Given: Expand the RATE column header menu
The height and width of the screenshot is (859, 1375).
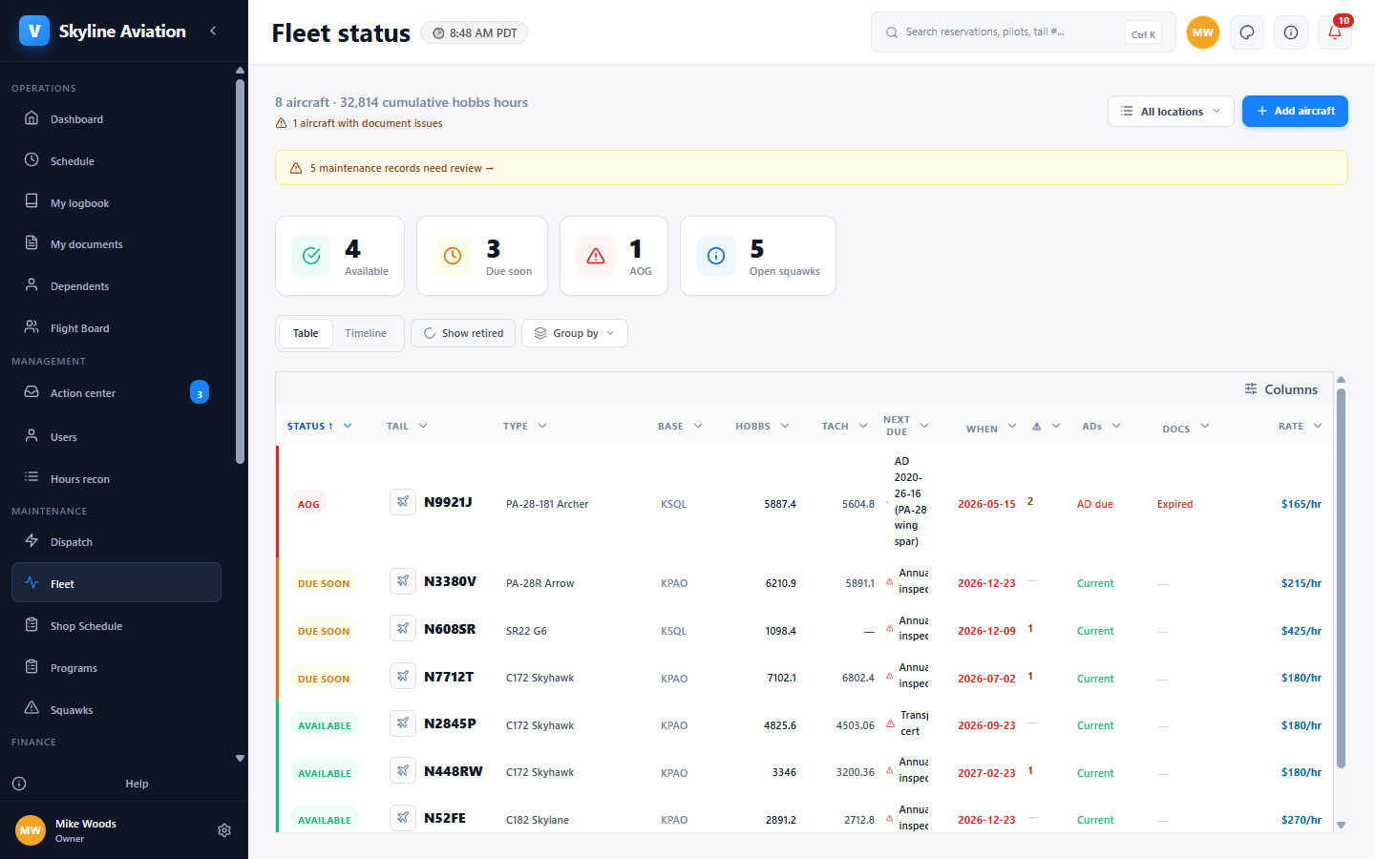Looking at the screenshot, I should click(x=1318, y=426).
